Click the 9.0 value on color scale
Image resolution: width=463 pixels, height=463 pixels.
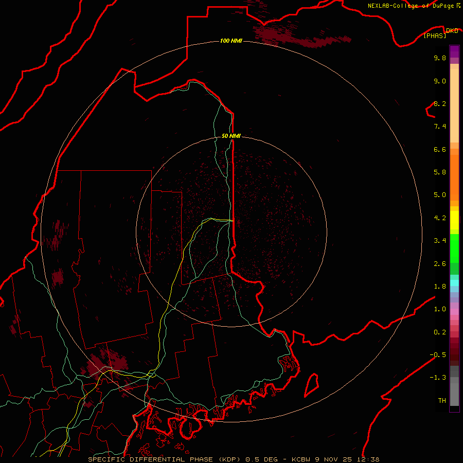[440, 81]
